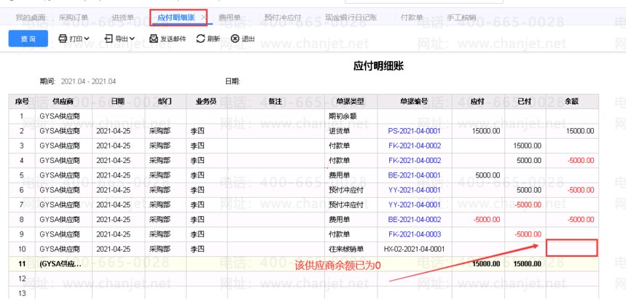Viewport: 626px width, 299px height.
Task: Switch to the 费用单 tab
Action: [232, 17]
